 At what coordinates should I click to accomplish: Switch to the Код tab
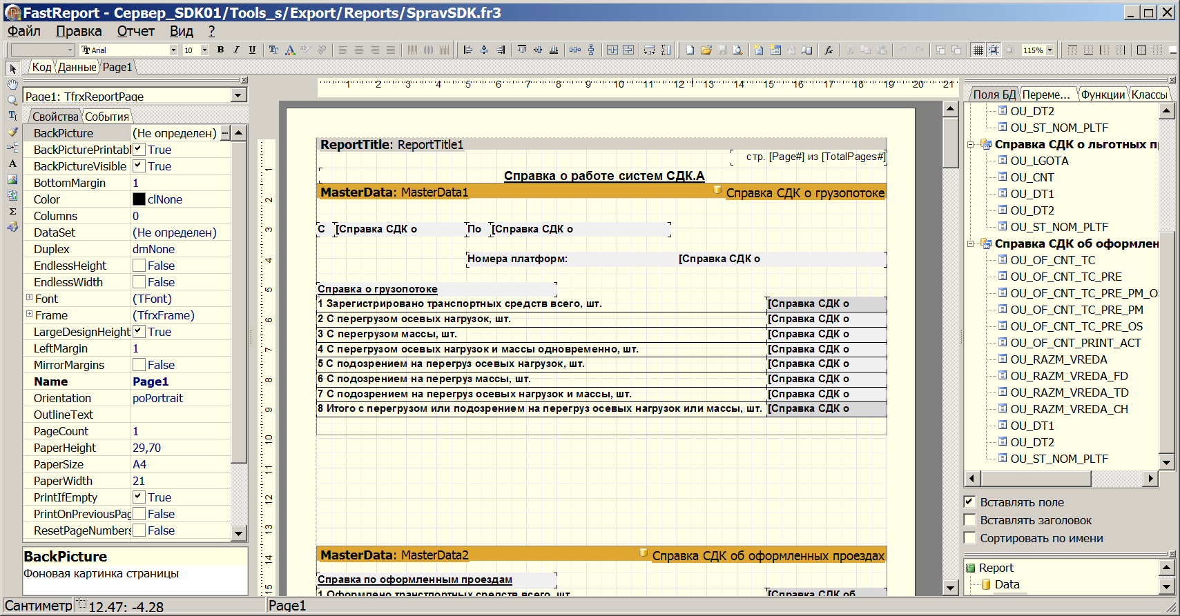41,67
